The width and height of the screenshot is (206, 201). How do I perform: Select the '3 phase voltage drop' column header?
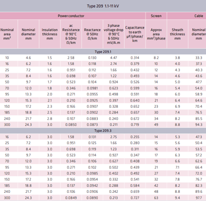pos(114,34)
